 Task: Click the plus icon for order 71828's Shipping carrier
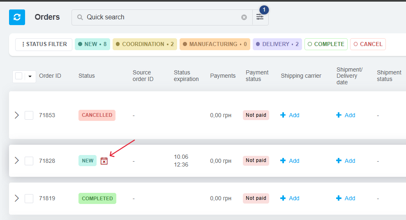283,161
